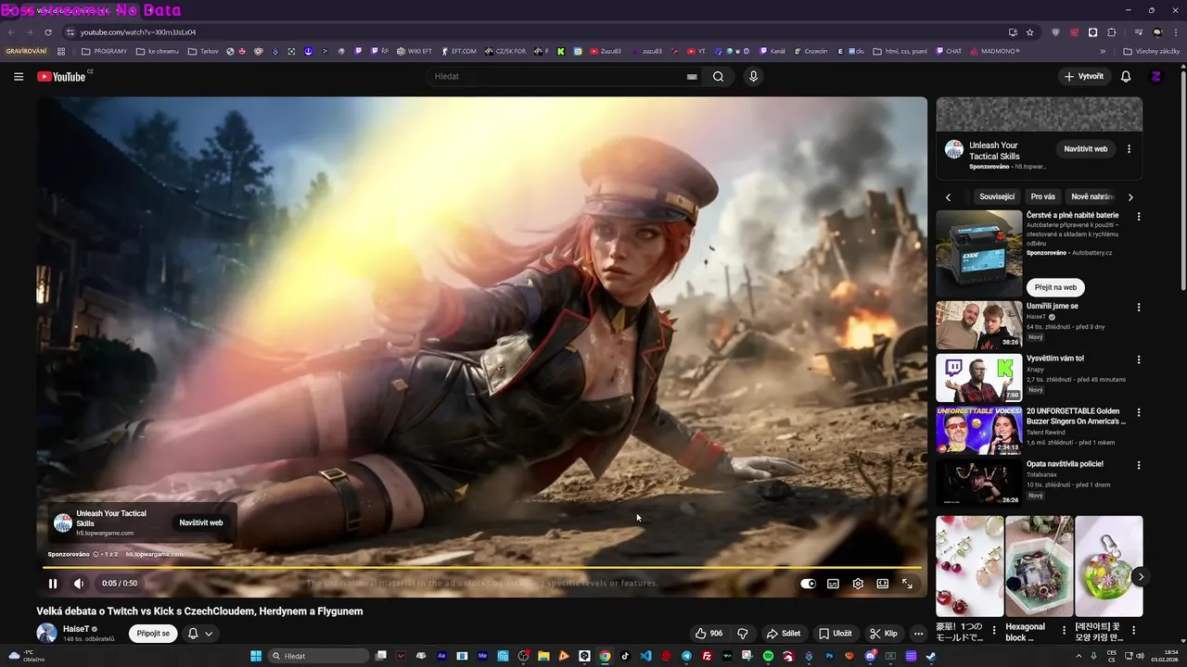This screenshot has height=667, width=1187.
Task: Click the Windows taskbar search box
Action: [319, 656]
